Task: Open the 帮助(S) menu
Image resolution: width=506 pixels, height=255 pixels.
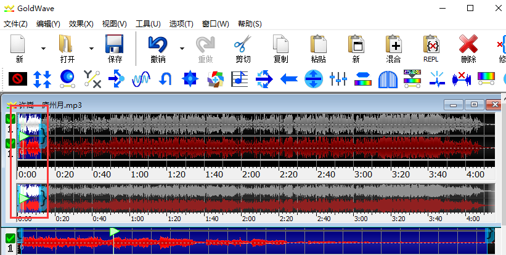Action: click(250, 24)
